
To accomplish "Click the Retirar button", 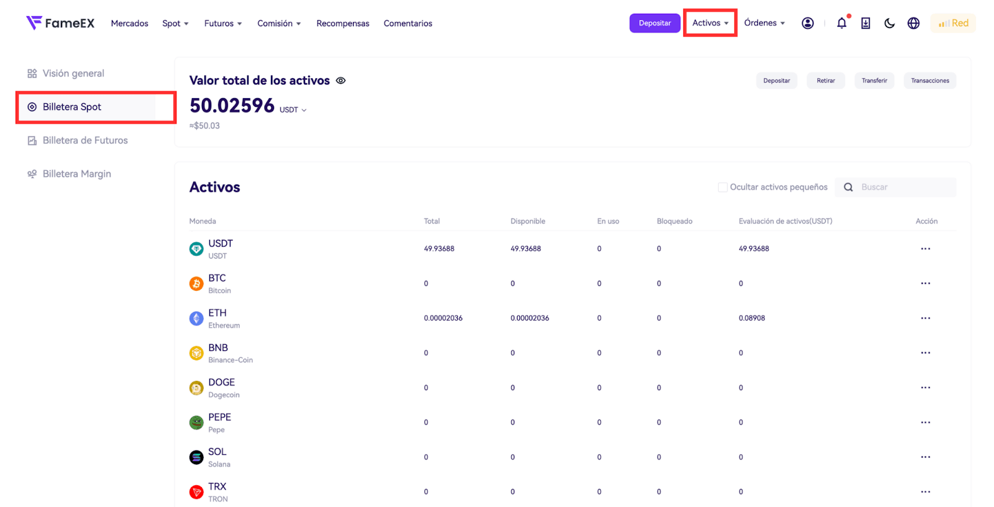I will (x=826, y=81).
